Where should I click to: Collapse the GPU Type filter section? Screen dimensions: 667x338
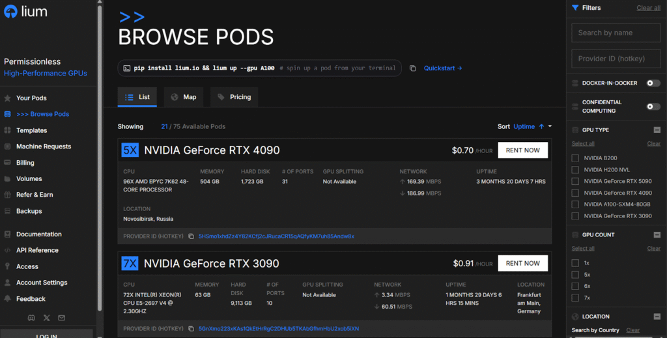point(657,130)
